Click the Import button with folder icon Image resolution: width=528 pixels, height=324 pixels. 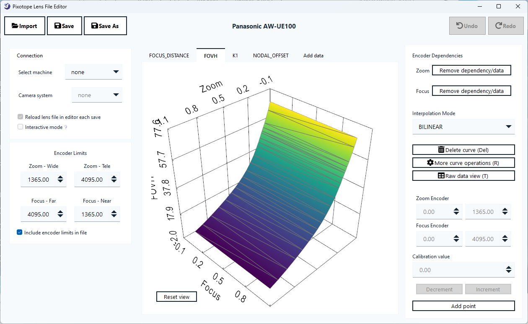24,26
